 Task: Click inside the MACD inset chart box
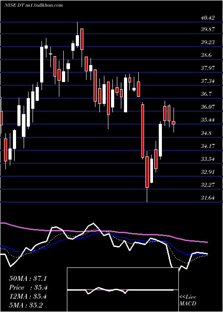tap(123, 290)
